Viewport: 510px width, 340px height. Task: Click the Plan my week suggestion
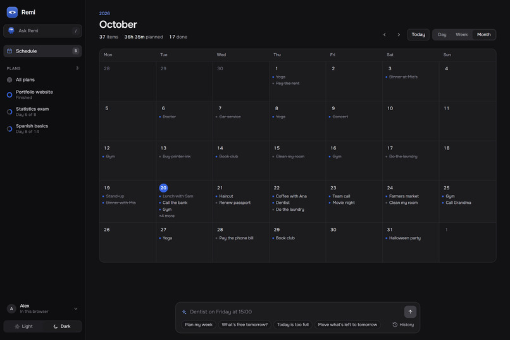coord(199,325)
